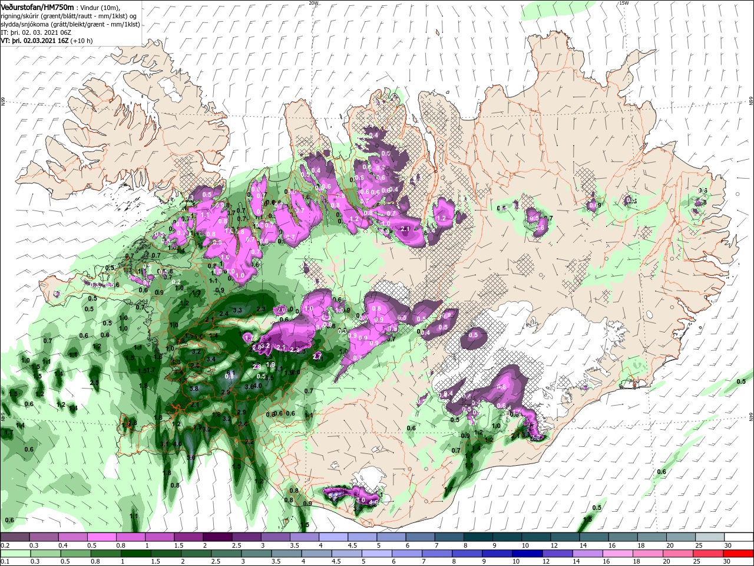Image resolution: width=754 pixels, height=566 pixels.
Task: Click the '3.6' precipitation value on the map
Action: 249,386
